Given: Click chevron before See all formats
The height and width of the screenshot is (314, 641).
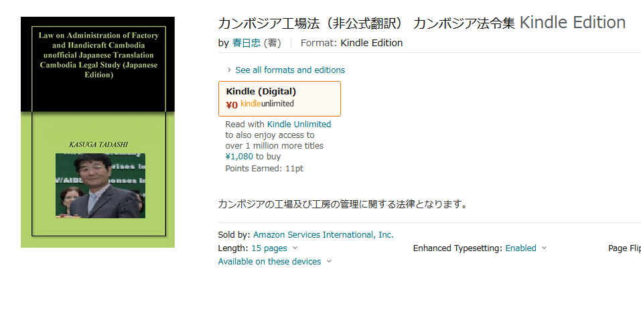Looking at the screenshot, I should (x=229, y=70).
